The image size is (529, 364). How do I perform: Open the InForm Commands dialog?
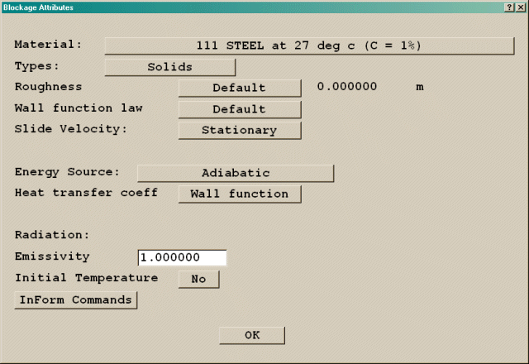point(75,300)
